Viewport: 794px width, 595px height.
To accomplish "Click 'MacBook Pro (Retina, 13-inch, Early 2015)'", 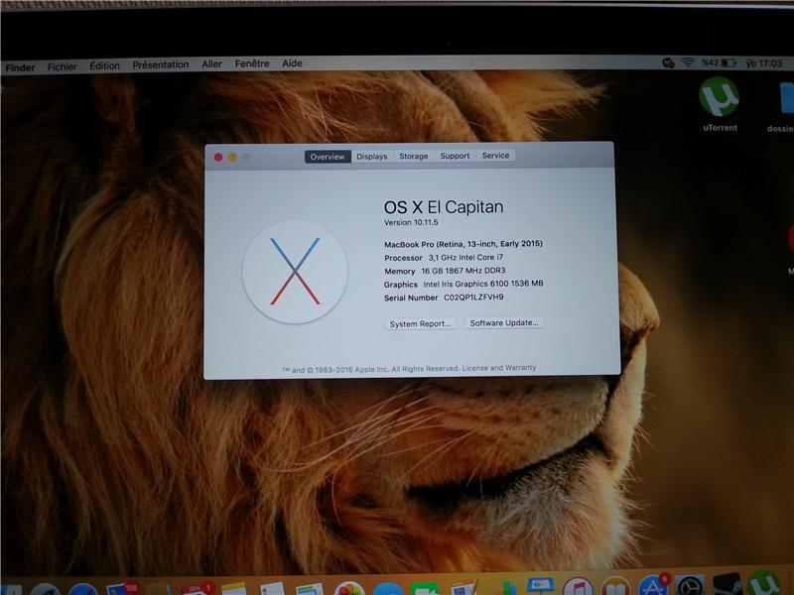I will [x=463, y=244].
